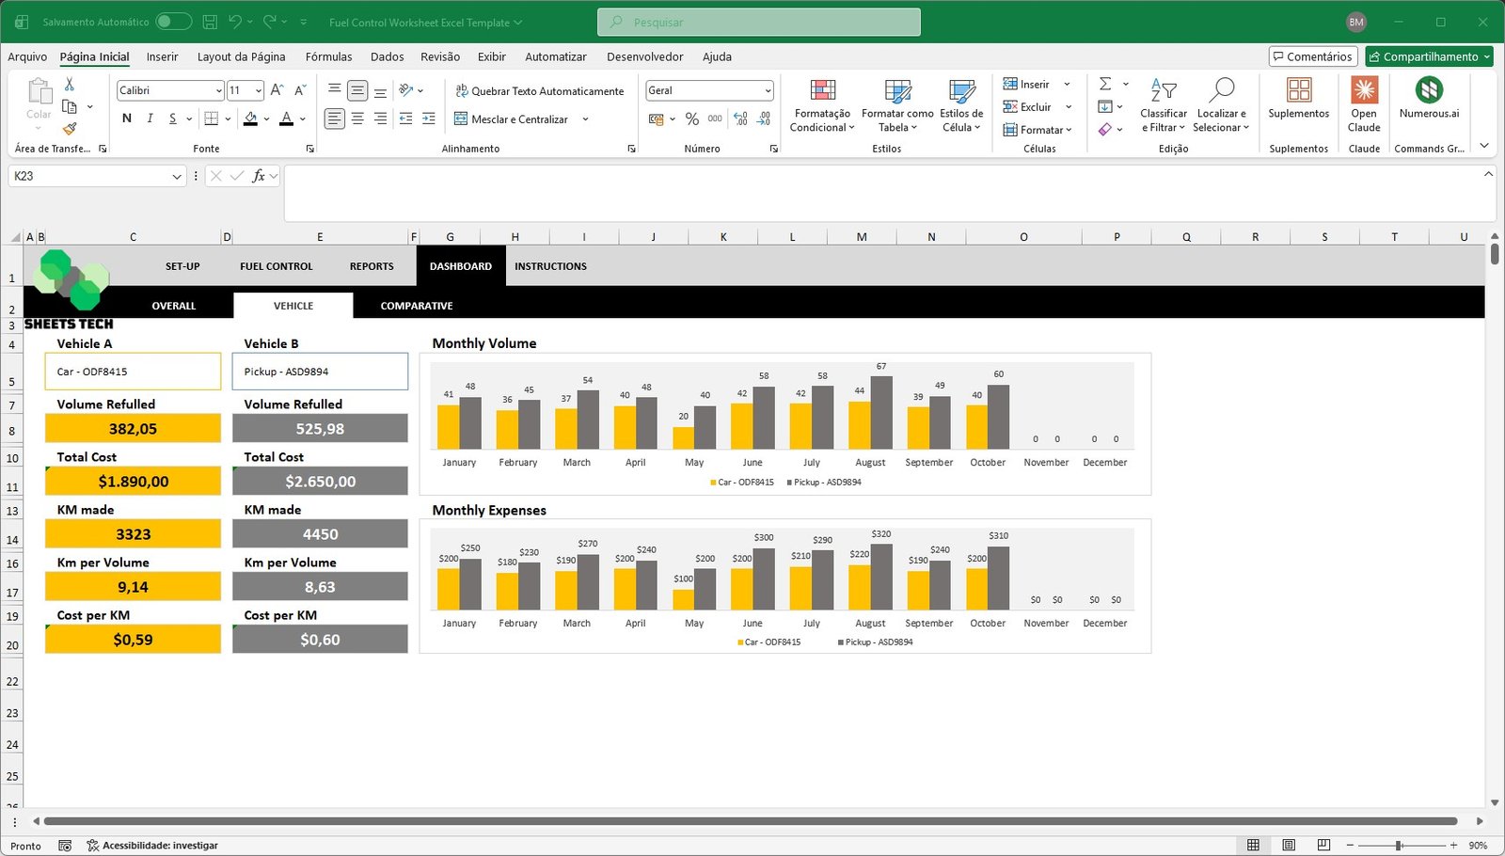1505x856 pixels.
Task: Expand the Name Box dropdown arrow
Action: tap(177, 177)
